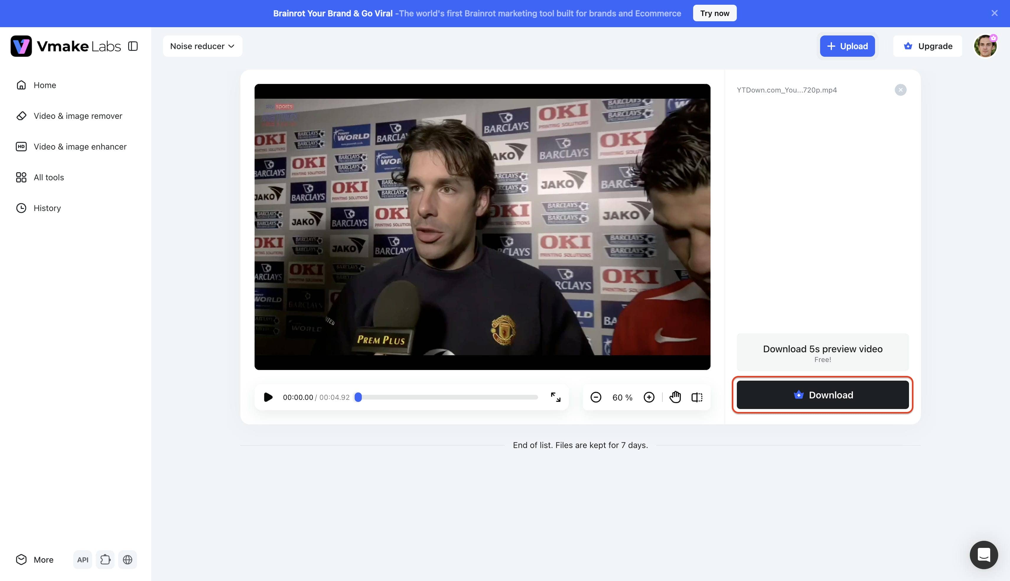Open the Noise reducer dropdown
Viewport: 1010px width, 581px height.
[202, 46]
